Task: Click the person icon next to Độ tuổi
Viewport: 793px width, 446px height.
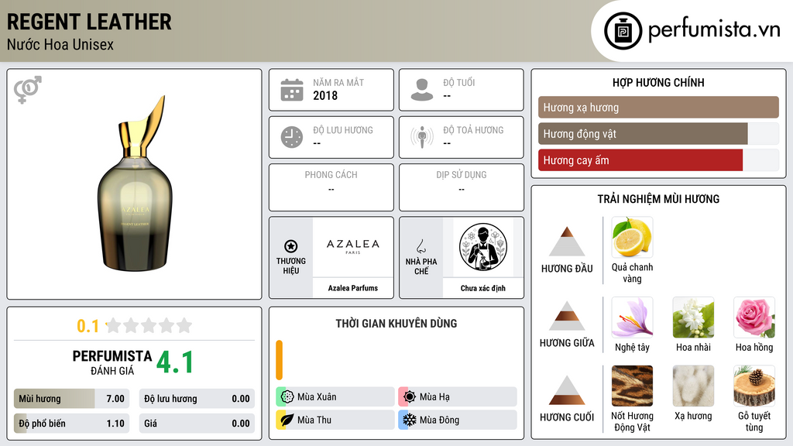Action: (x=422, y=90)
